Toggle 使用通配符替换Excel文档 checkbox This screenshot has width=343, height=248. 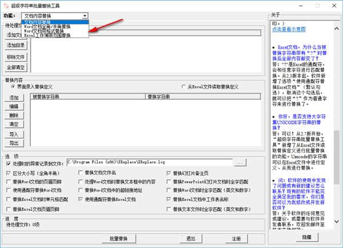pyautogui.click(x=80, y=199)
